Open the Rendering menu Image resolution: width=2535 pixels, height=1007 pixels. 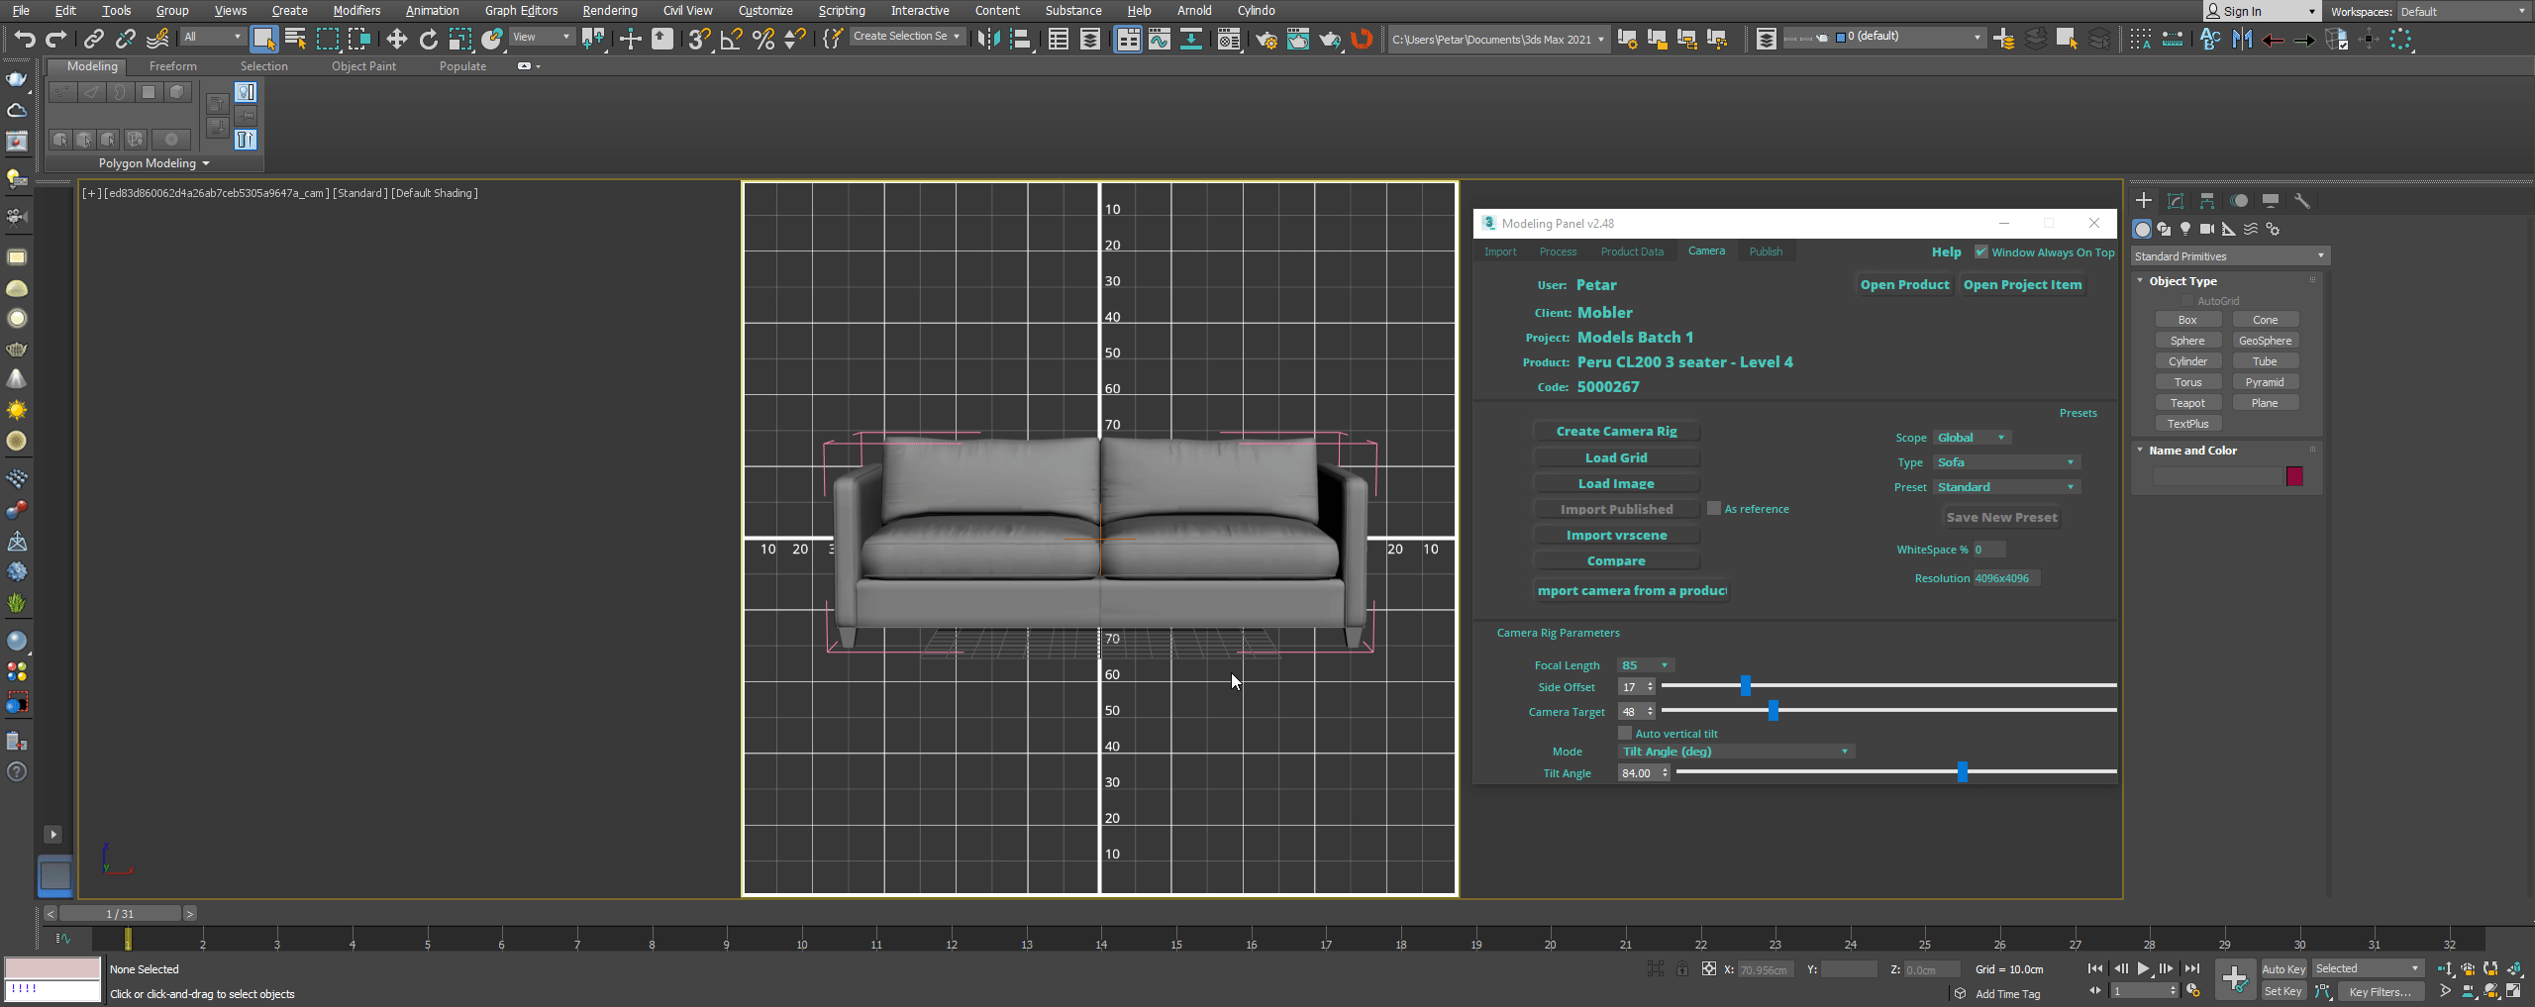(609, 11)
